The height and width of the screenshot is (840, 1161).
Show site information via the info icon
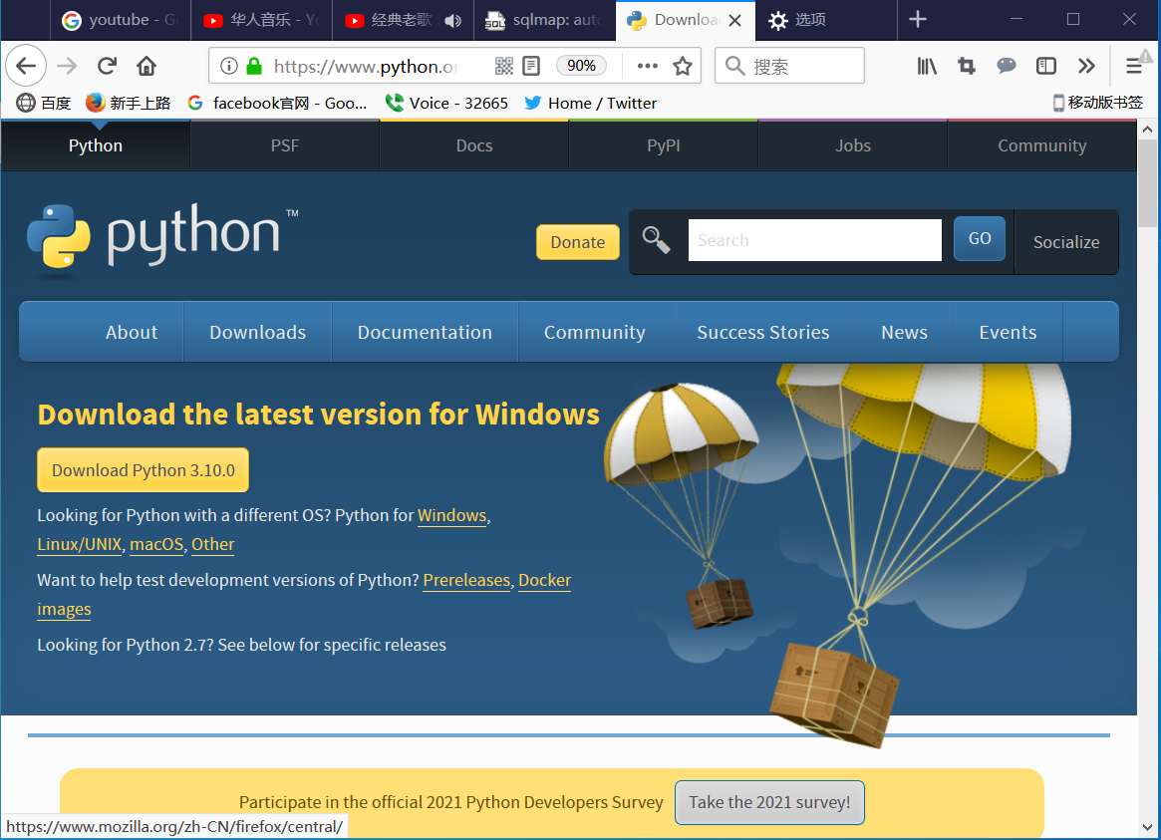(229, 67)
